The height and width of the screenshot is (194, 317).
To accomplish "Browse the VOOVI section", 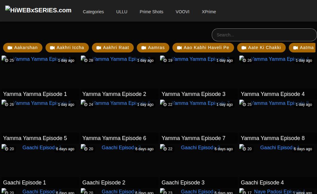I will click(x=182, y=12).
